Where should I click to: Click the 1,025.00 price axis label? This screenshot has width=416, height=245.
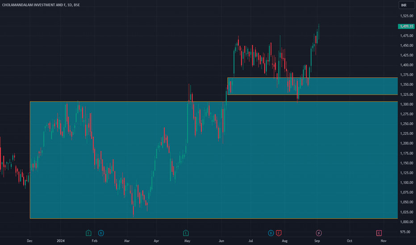coord(407,212)
